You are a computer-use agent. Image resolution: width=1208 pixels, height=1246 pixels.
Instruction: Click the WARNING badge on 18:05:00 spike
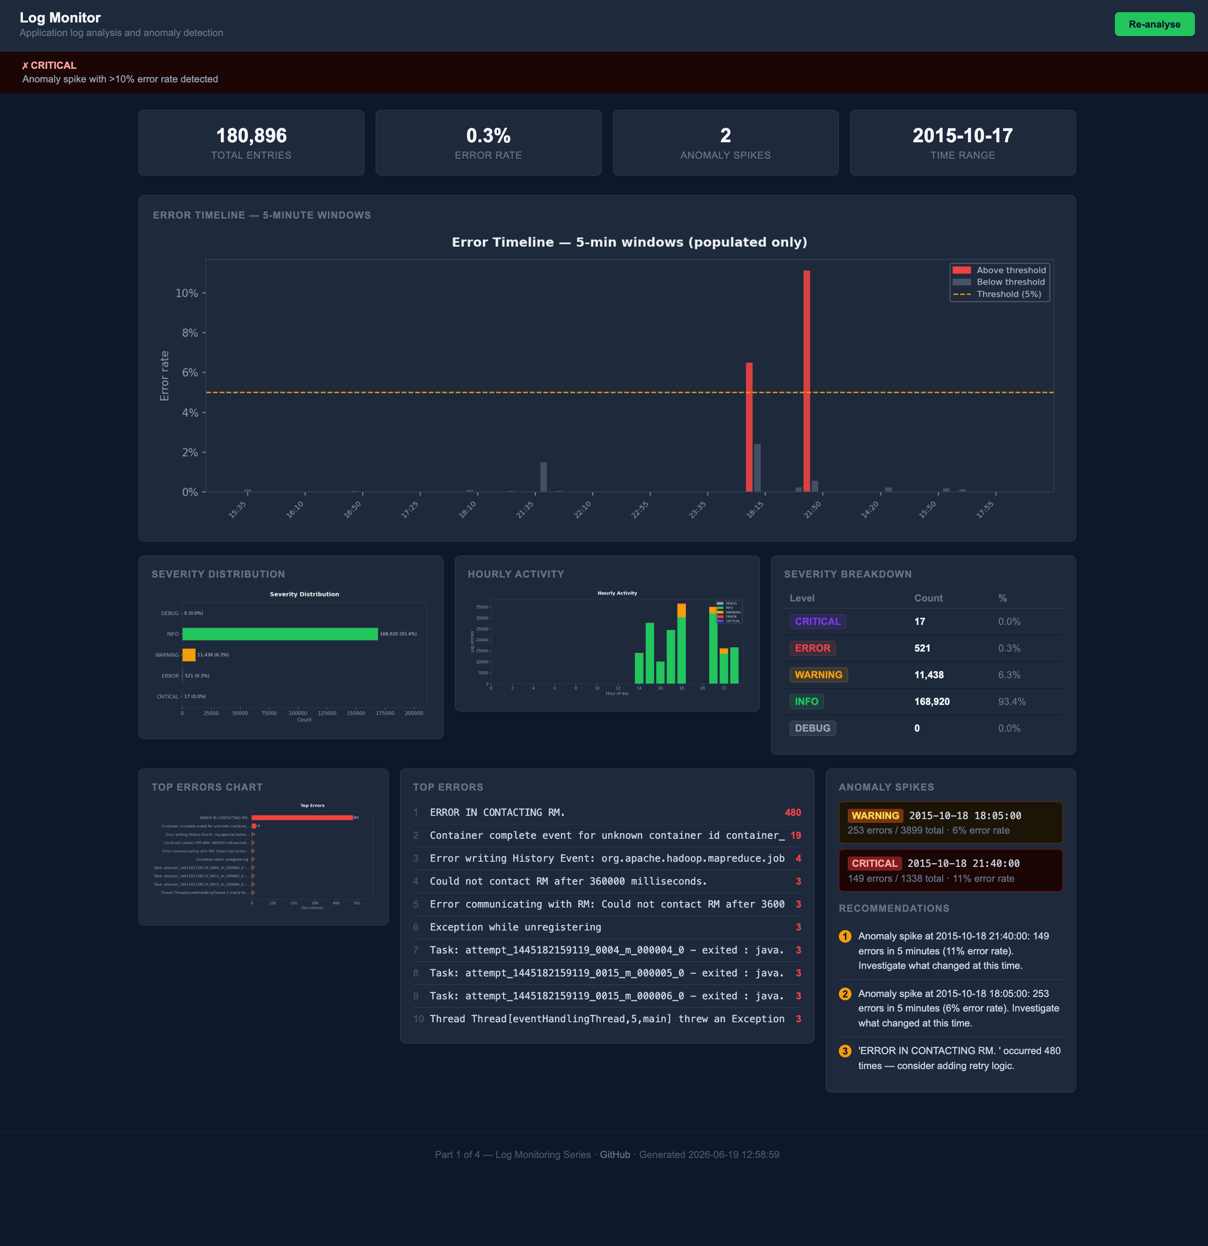point(875,816)
